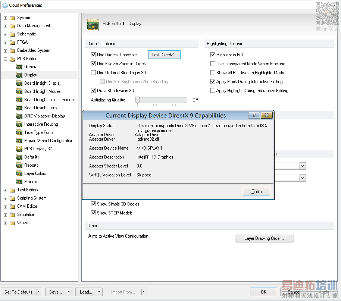This screenshot has width=341, height=301.
Task: Enable Apply Highlight During Interactive Editing
Action: [213, 91]
